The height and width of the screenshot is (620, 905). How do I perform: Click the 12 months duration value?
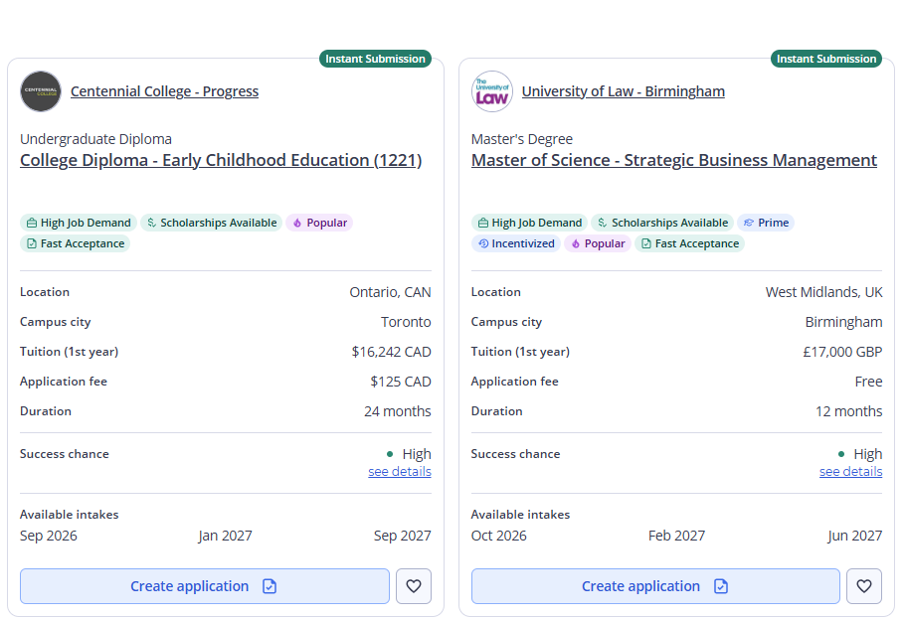(x=849, y=411)
